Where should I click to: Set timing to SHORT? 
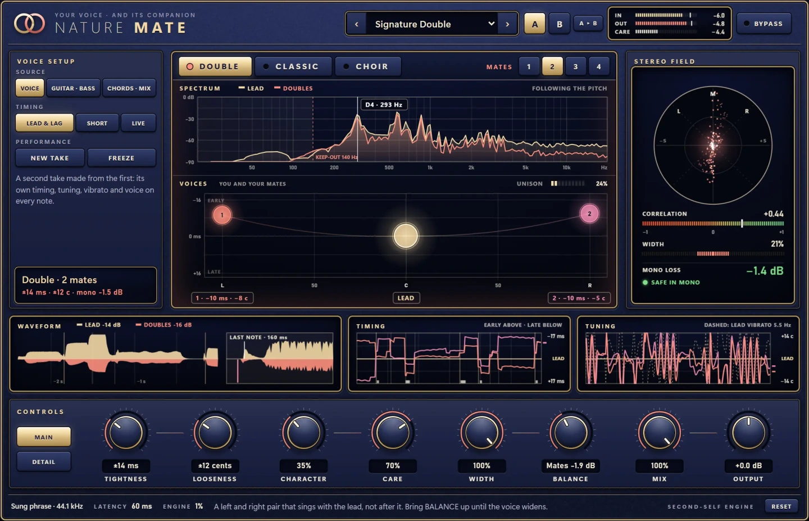[97, 123]
